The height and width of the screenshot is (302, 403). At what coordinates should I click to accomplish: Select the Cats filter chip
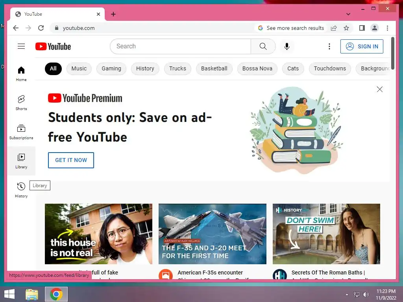(293, 68)
